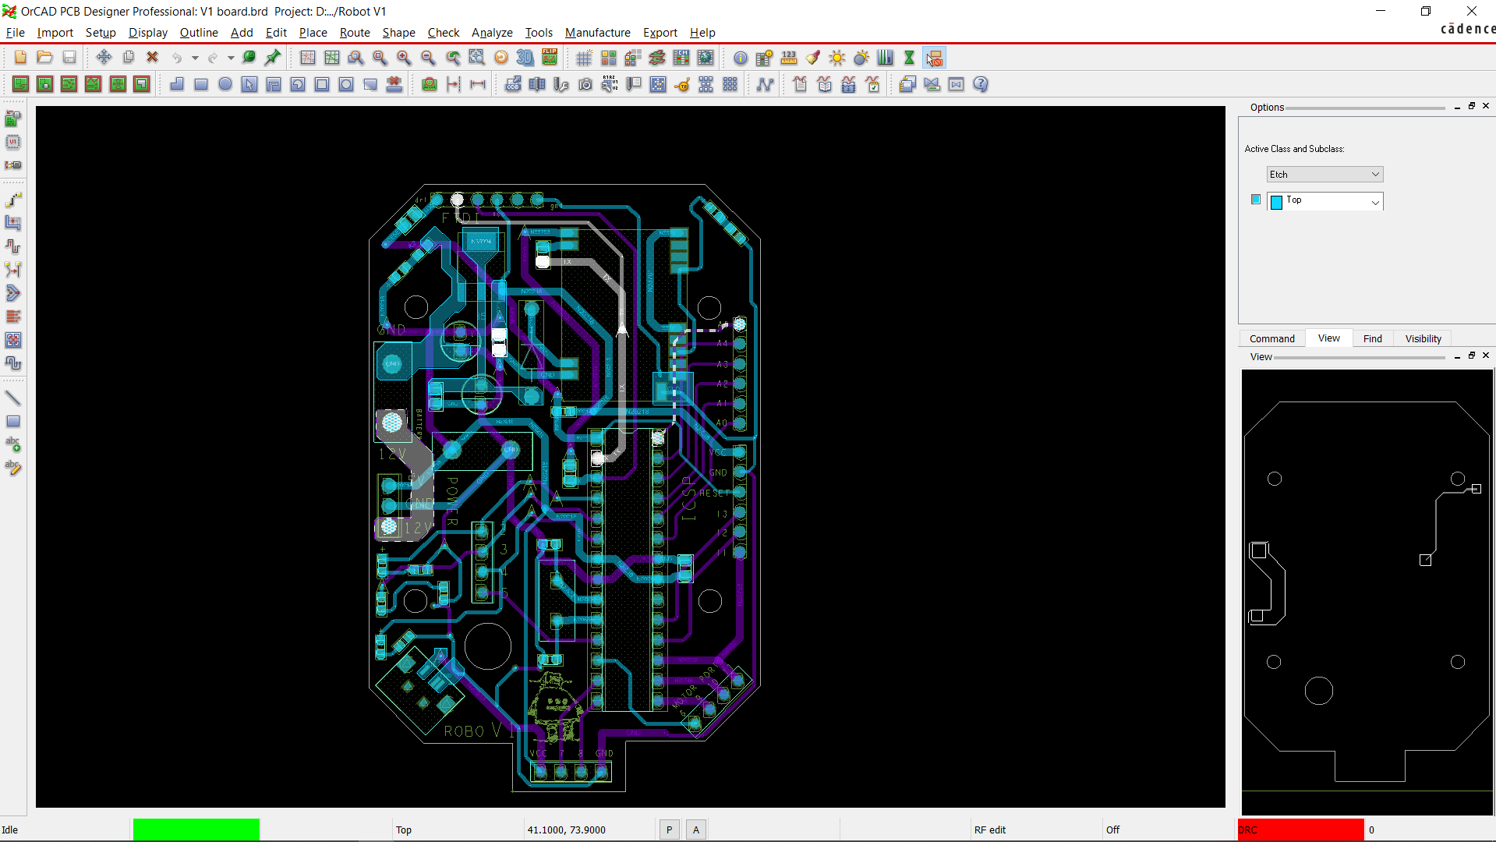Toggle the Top subclass visibility checkbox
The height and width of the screenshot is (842, 1496).
coord(1255,200)
